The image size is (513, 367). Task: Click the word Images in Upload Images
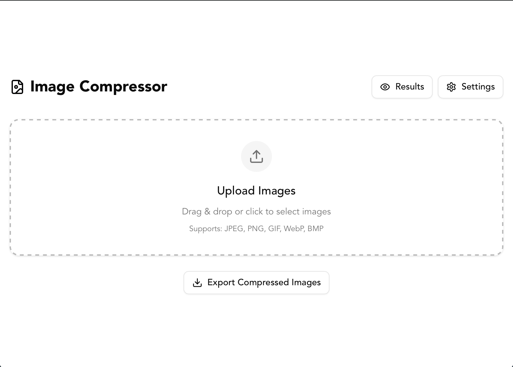pyautogui.click(x=277, y=191)
